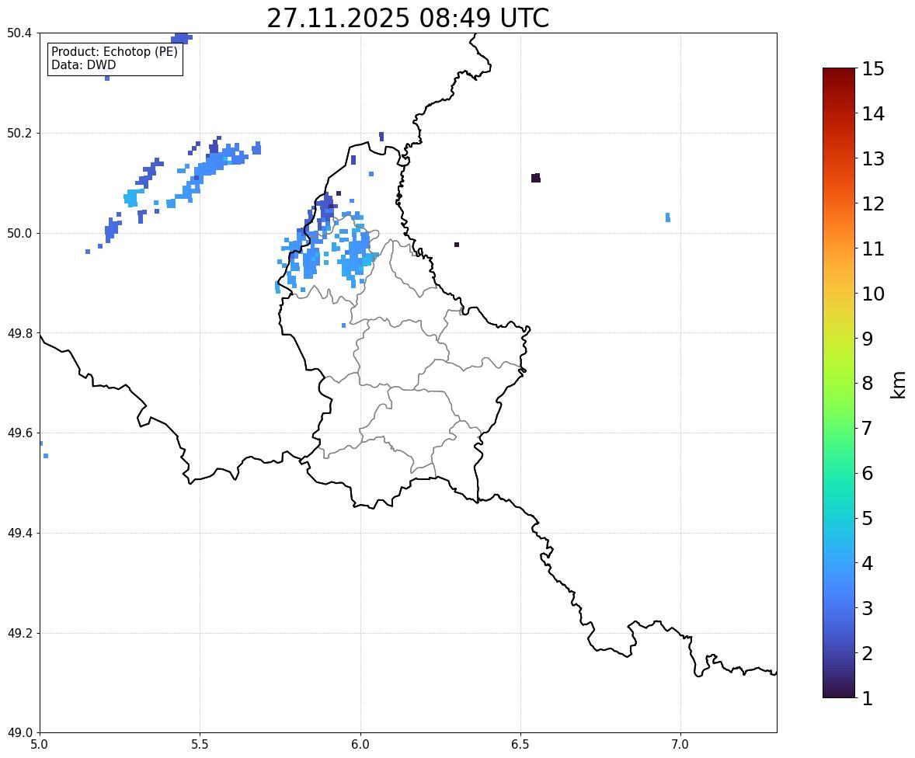Screen dimensions: 915x758
Task: Click the latitude tick label 49.0
Action: point(19,733)
